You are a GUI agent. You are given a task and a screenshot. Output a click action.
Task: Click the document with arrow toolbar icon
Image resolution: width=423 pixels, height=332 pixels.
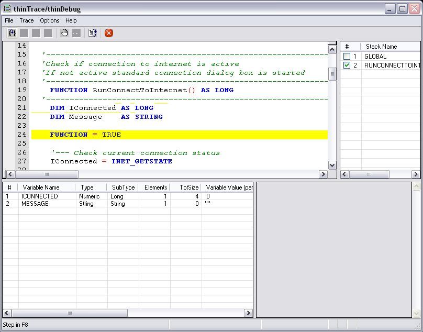pos(93,33)
